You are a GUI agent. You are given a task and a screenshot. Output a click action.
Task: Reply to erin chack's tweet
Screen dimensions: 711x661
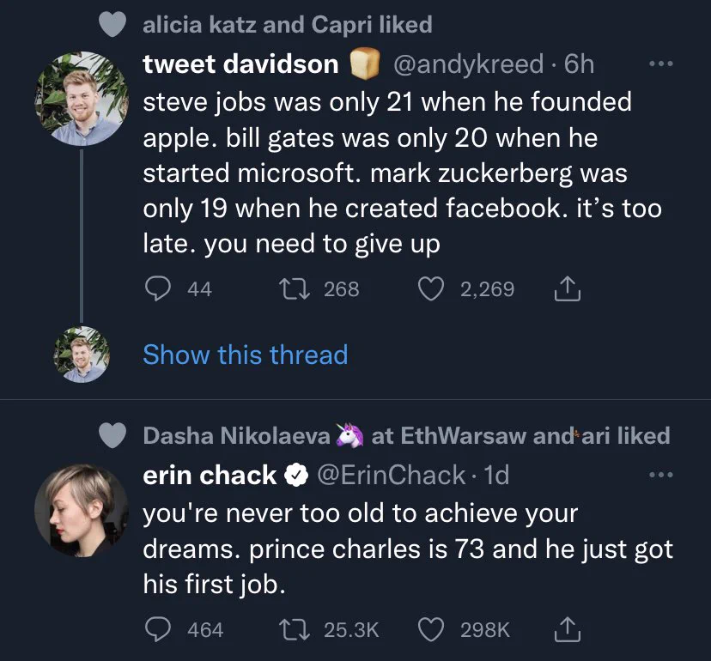tap(157, 629)
